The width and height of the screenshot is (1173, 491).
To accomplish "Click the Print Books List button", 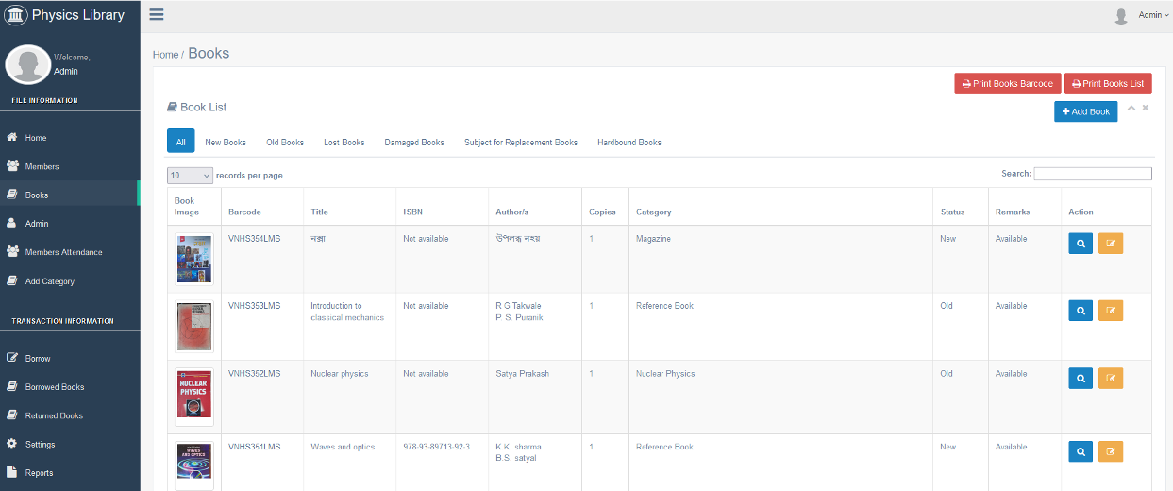I will [1107, 84].
